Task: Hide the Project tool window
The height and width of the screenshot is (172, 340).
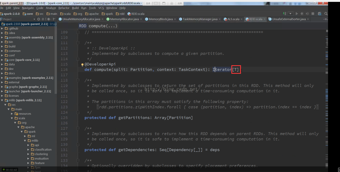Action: click(x=54, y=19)
